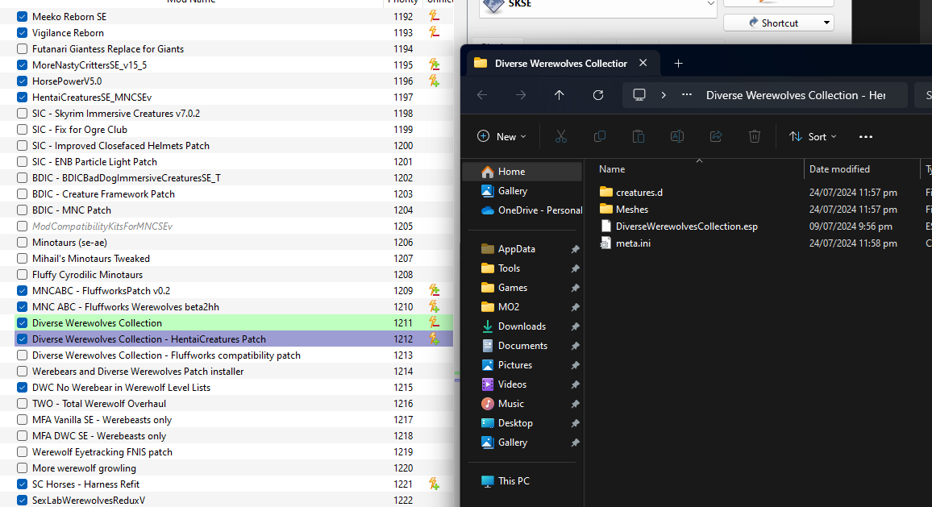Select More werewolf growling mod row
932x507 pixels.
click(227, 468)
